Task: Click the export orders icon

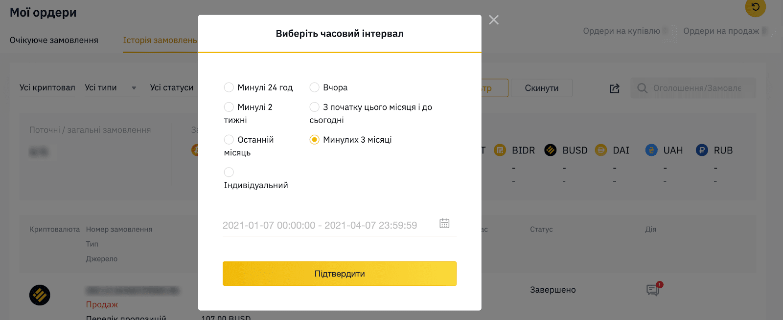Action: pos(615,88)
